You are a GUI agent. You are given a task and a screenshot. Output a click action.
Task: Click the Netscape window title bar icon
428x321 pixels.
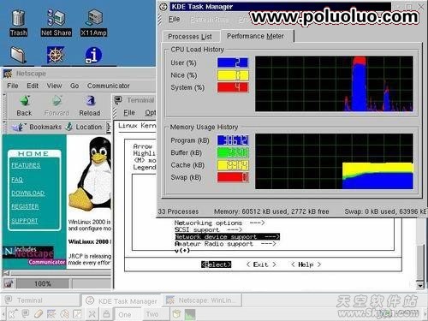pyautogui.click(x=8, y=74)
